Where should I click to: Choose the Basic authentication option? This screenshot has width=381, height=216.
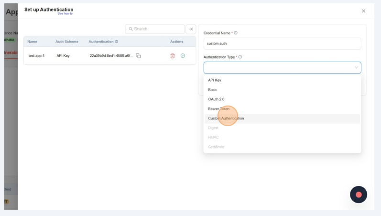pyautogui.click(x=213, y=90)
